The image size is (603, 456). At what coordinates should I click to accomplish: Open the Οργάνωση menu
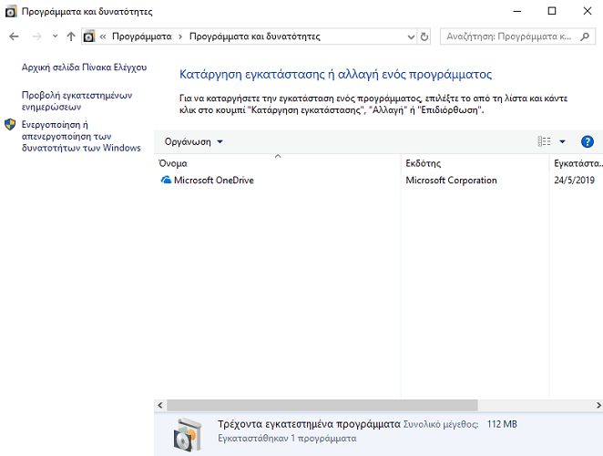pyautogui.click(x=193, y=141)
